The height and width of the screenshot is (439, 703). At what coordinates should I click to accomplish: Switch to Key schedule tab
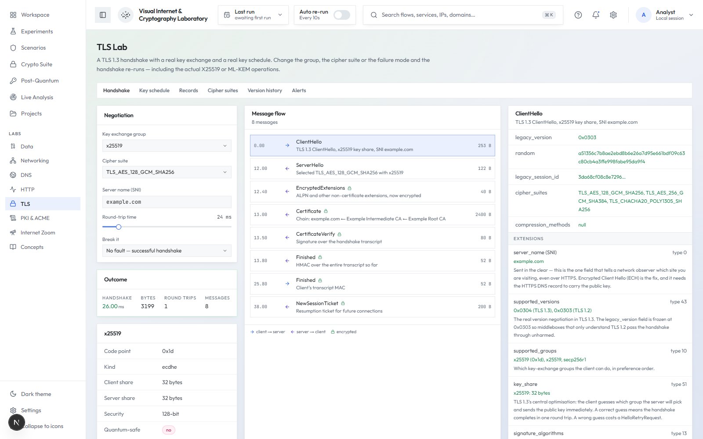click(154, 90)
